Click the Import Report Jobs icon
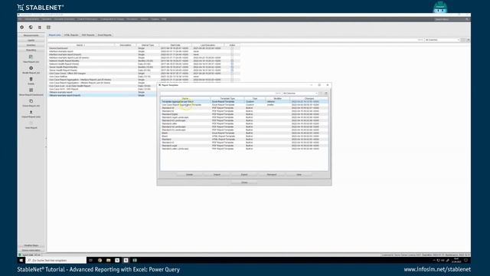490x276 pixels. (31, 112)
